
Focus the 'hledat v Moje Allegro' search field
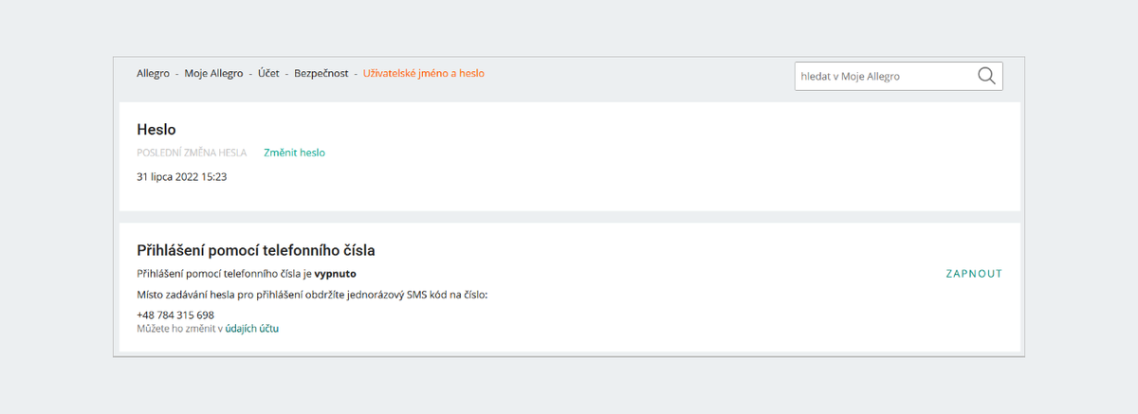click(x=898, y=76)
